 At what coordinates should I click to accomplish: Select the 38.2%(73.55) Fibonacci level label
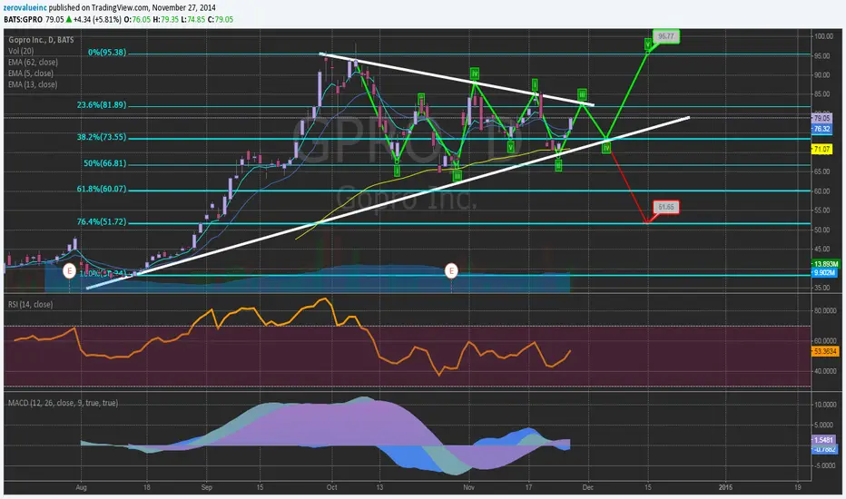point(102,137)
